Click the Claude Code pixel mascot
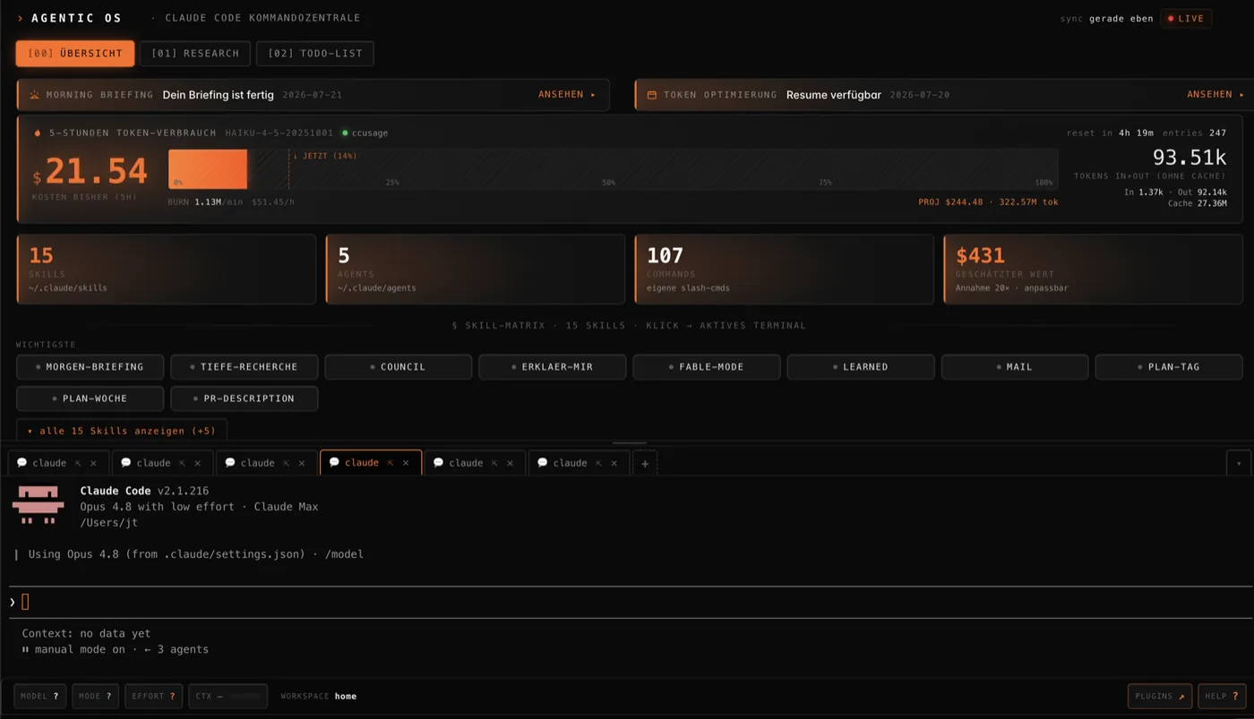 (x=39, y=505)
